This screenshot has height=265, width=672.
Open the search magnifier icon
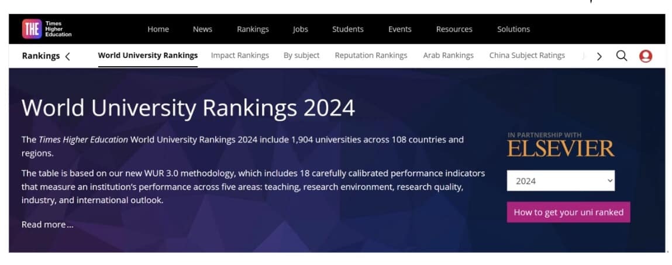[x=622, y=56]
